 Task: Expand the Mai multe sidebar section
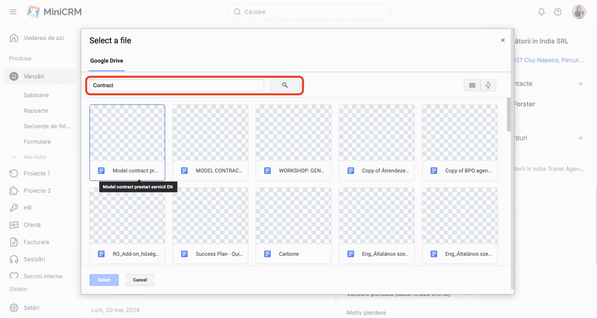(14, 157)
